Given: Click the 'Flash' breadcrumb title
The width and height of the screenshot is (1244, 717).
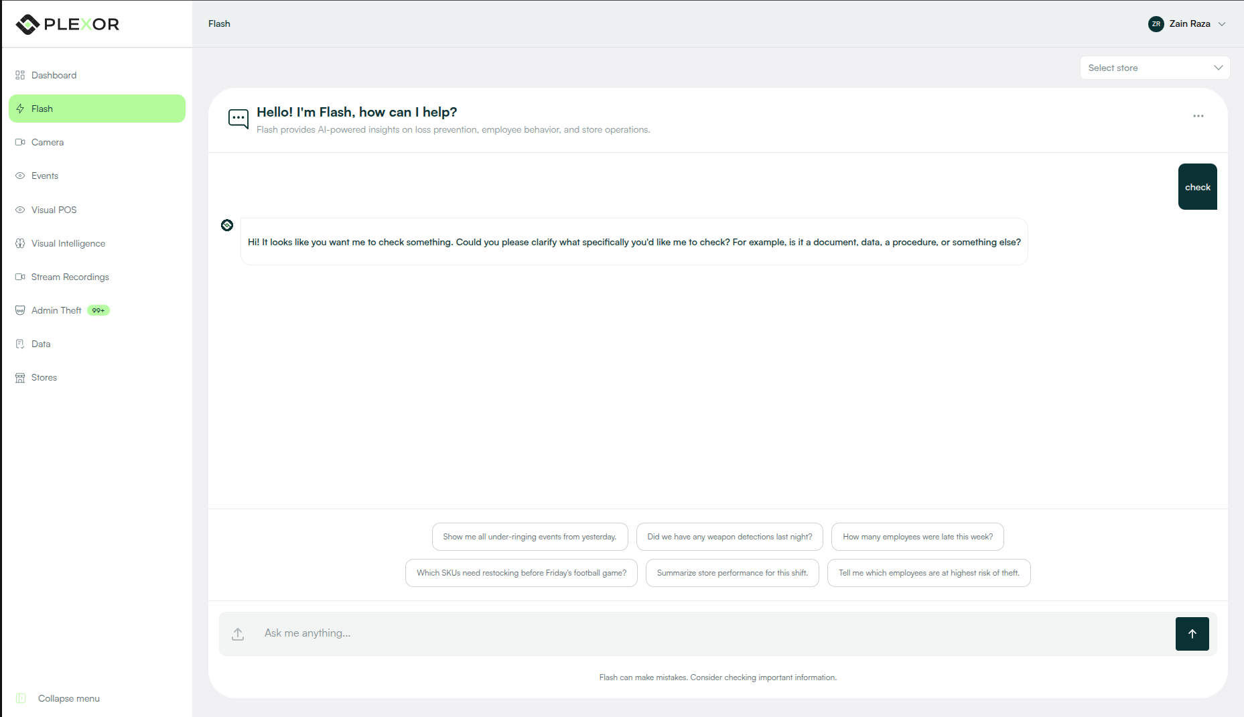Looking at the screenshot, I should coord(219,23).
